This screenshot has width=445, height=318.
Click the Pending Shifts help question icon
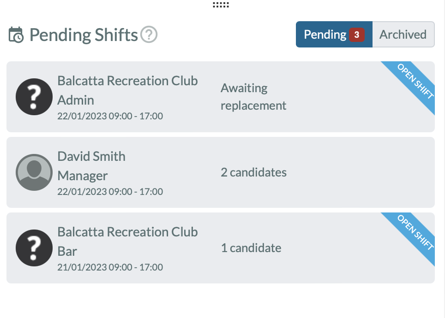[149, 34]
